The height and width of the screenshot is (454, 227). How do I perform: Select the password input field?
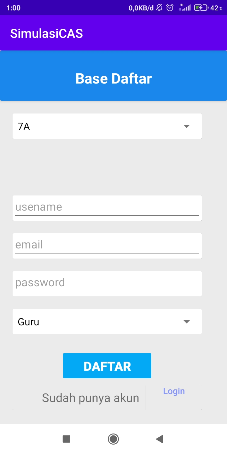[x=107, y=283]
